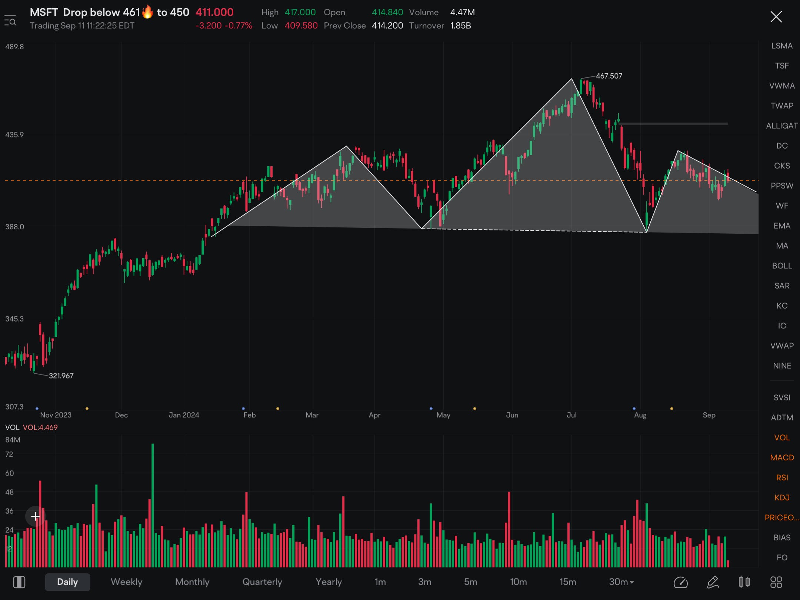Viewport: 800px width, 600px height.
Task: Enable the DC indicator
Action: tap(782, 146)
